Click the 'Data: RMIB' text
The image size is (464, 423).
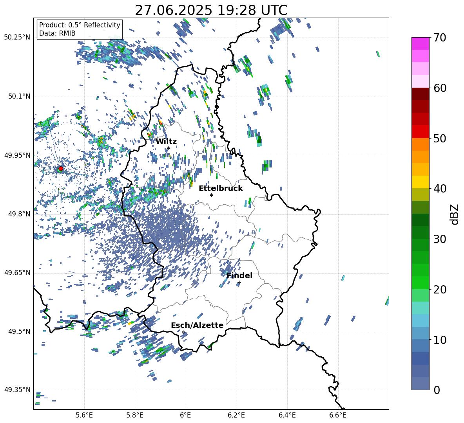(57, 33)
